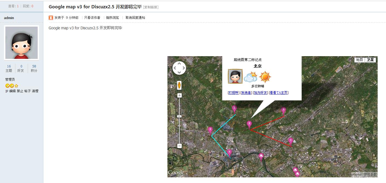Click the orange author icon before 发表于
The width and height of the screenshot is (386, 183).
pyautogui.click(x=51, y=18)
